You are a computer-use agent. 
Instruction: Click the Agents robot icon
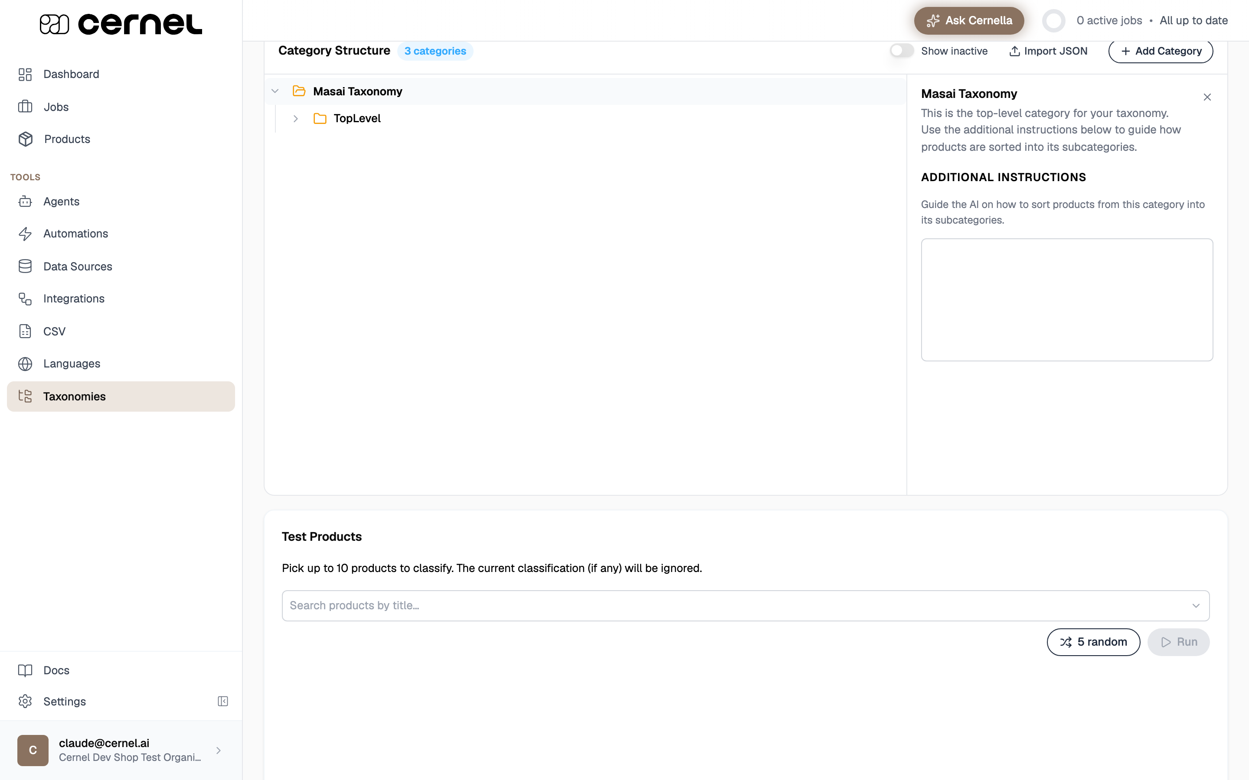tap(25, 201)
